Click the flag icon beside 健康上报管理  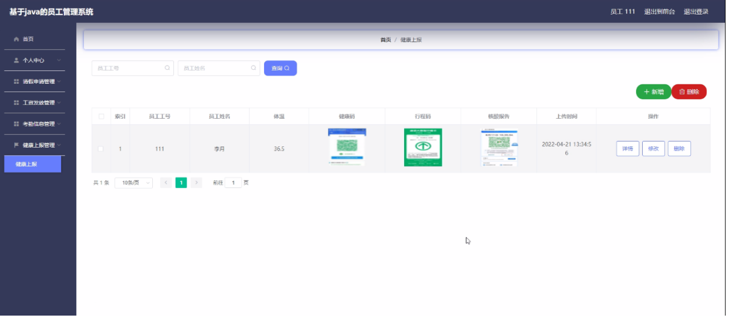[16, 145]
